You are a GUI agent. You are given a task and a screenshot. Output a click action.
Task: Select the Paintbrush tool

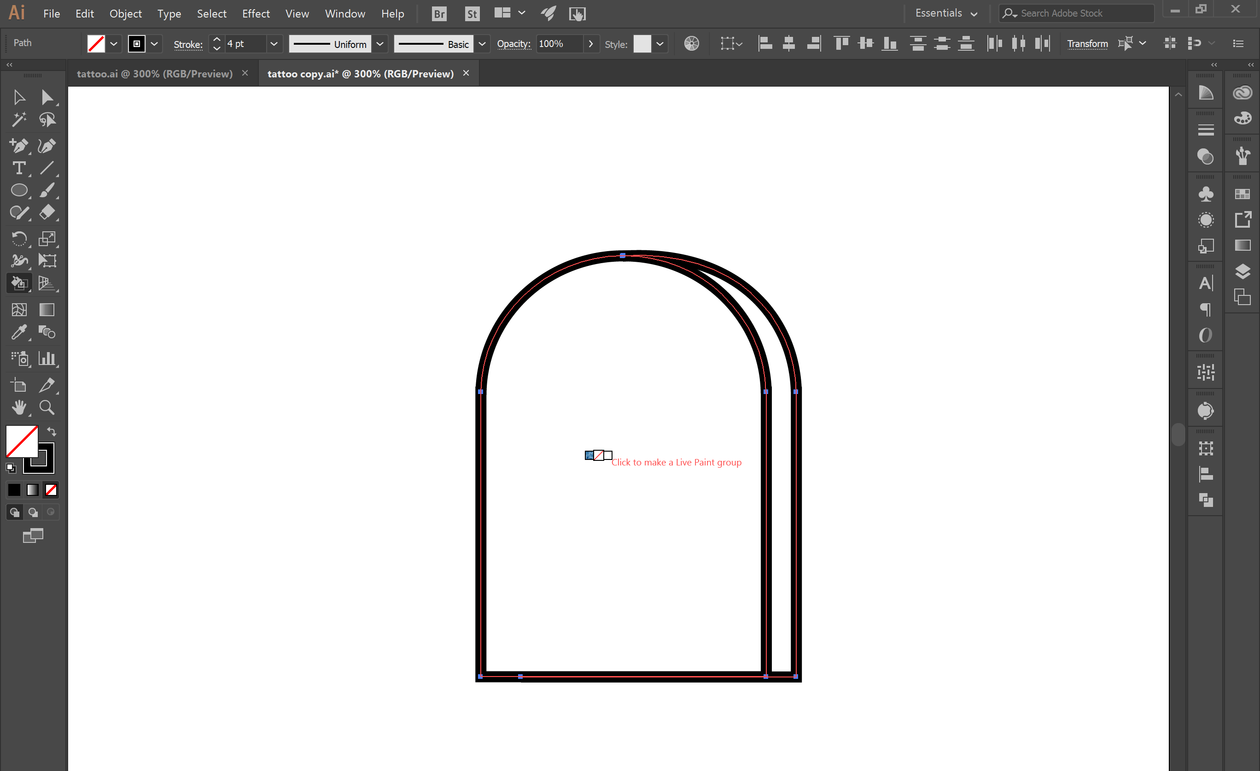coord(47,190)
